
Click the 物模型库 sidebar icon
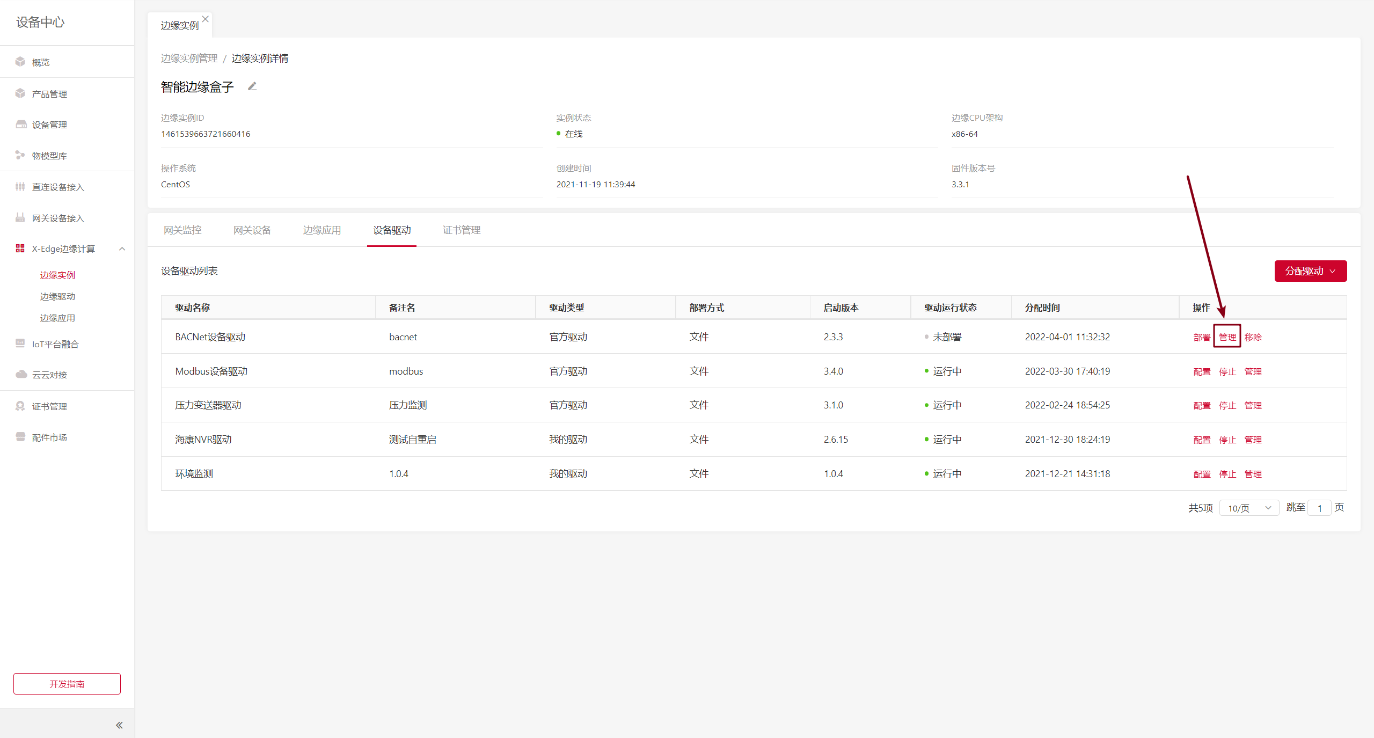(x=20, y=155)
